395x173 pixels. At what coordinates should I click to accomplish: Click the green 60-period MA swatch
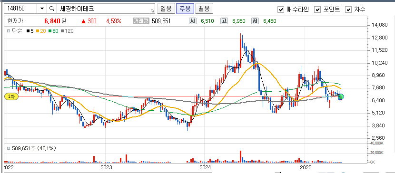(50, 31)
